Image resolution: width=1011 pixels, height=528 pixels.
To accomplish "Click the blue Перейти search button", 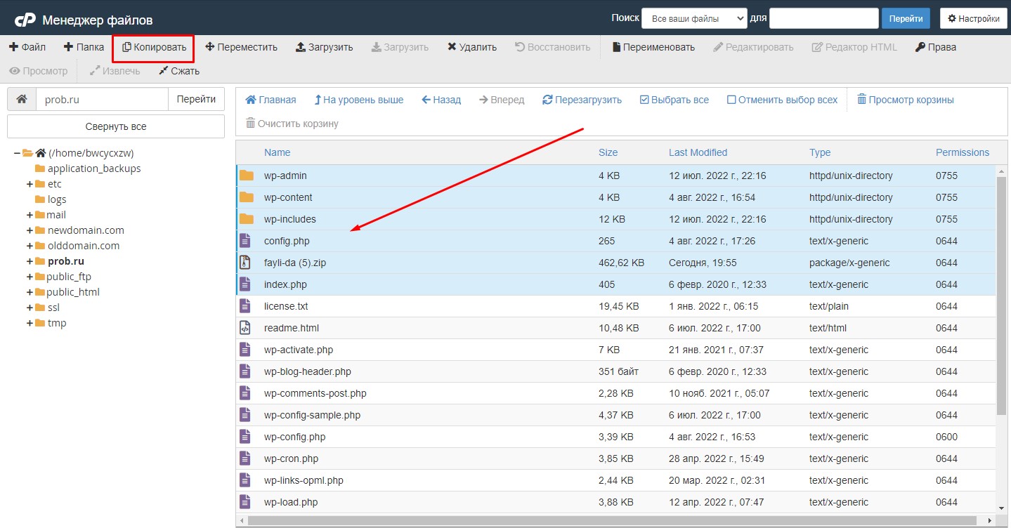I will click(906, 18).
